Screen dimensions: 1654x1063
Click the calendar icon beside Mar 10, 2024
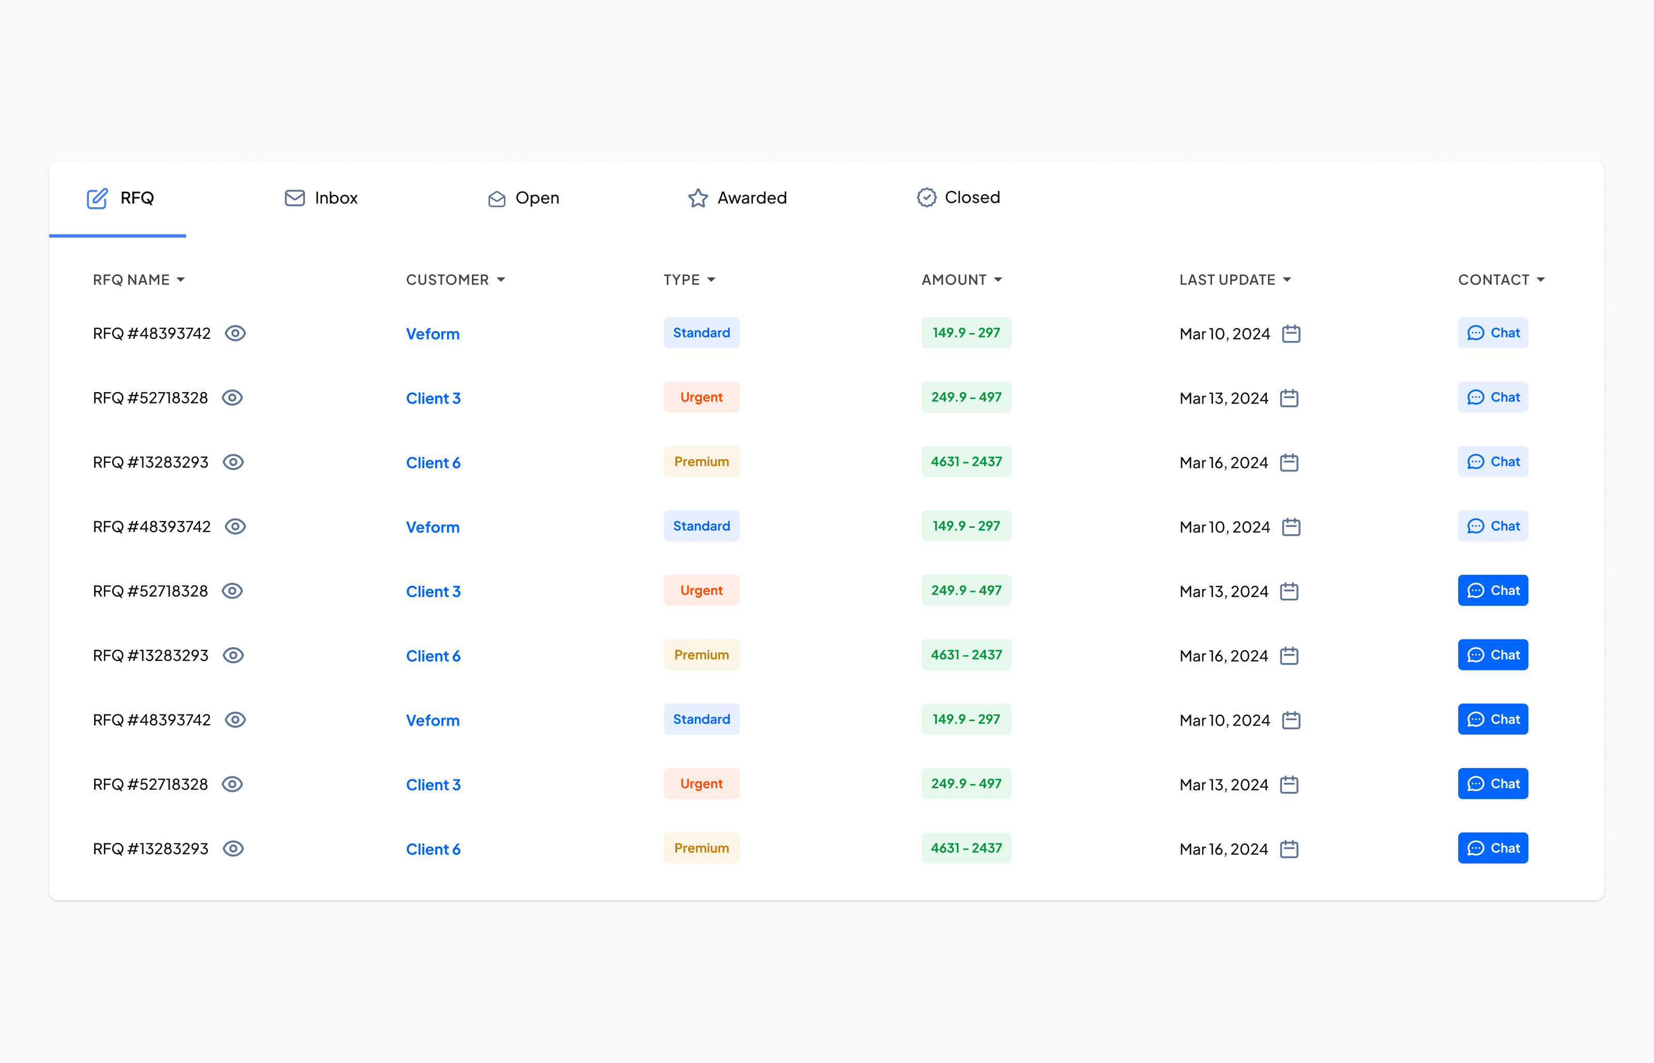click(1292, 333)
